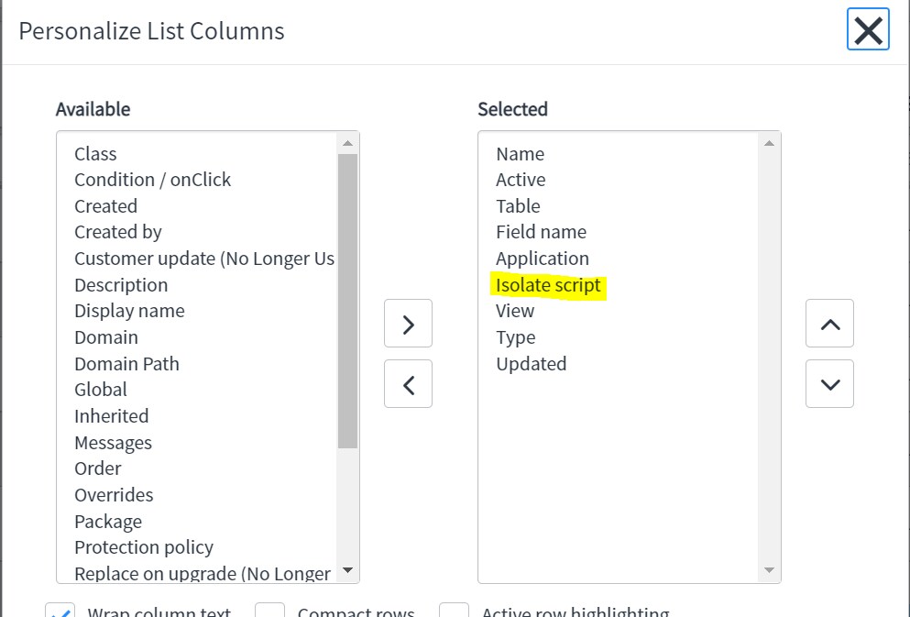This screenshot has height=617, width=910.
Task: Click Available list scroll-up arrow
Action: point(347,143)
